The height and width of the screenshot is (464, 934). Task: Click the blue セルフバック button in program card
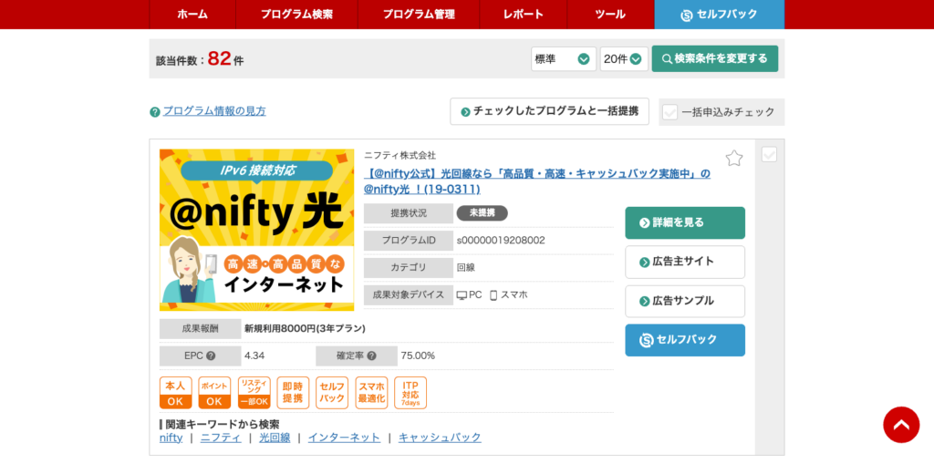click(x=685, y=340)
